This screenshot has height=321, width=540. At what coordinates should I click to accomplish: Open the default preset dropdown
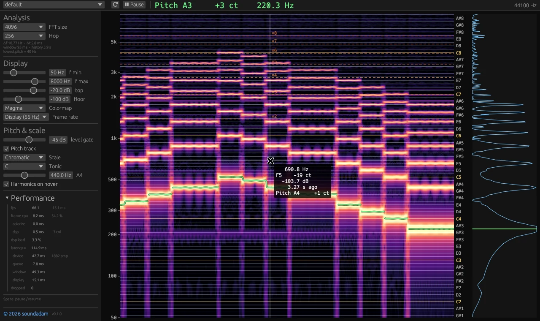(x=53, y=5)
